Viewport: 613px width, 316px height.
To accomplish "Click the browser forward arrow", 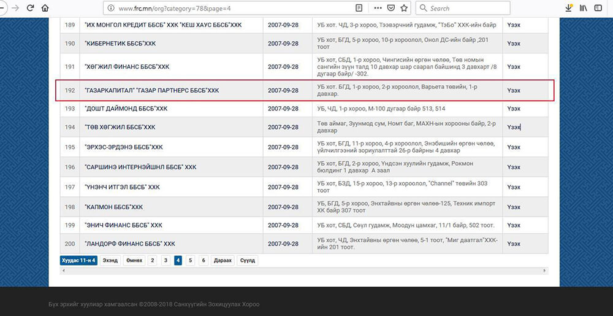I will tap(15, 8).
